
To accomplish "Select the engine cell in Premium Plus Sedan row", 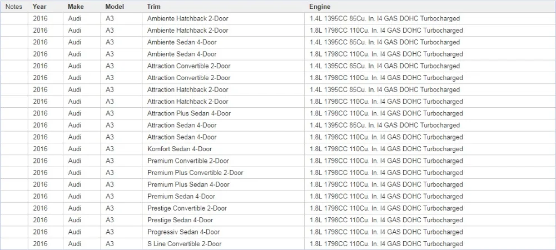I will click(x=430, y=184).
